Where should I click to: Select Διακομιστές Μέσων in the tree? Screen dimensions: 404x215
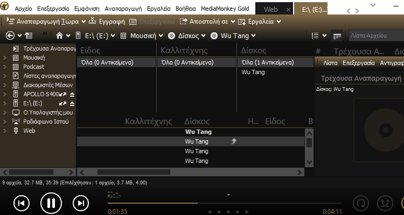[x=48, y=85]
